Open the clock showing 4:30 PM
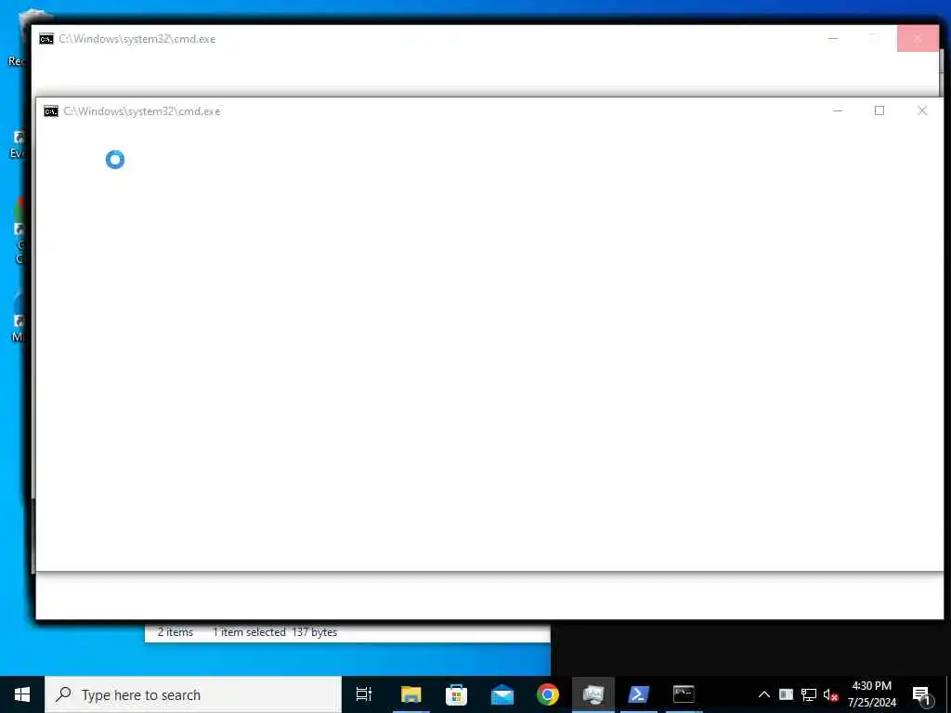 point(871,694)
